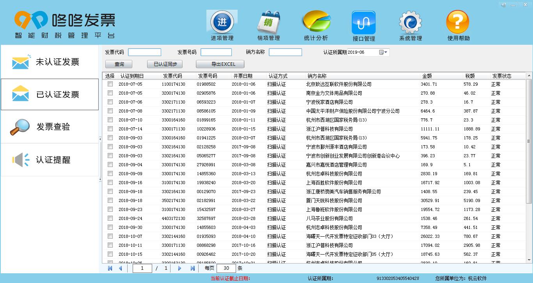Check the row for 嘉兴市嘉悦酒店管理有限公司

[110, 164]
